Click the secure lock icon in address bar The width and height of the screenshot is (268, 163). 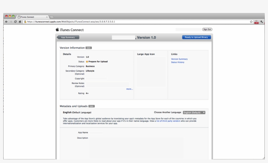25,22
